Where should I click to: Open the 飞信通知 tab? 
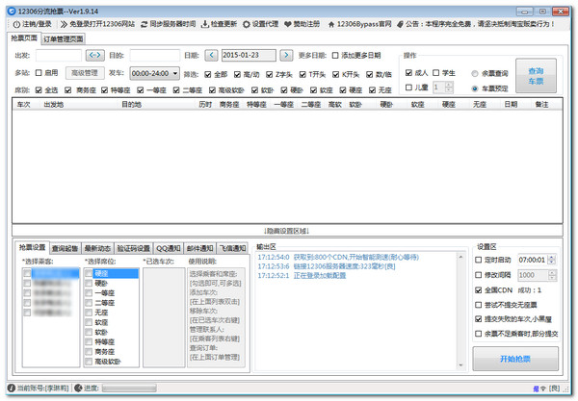tap(232, 249)
